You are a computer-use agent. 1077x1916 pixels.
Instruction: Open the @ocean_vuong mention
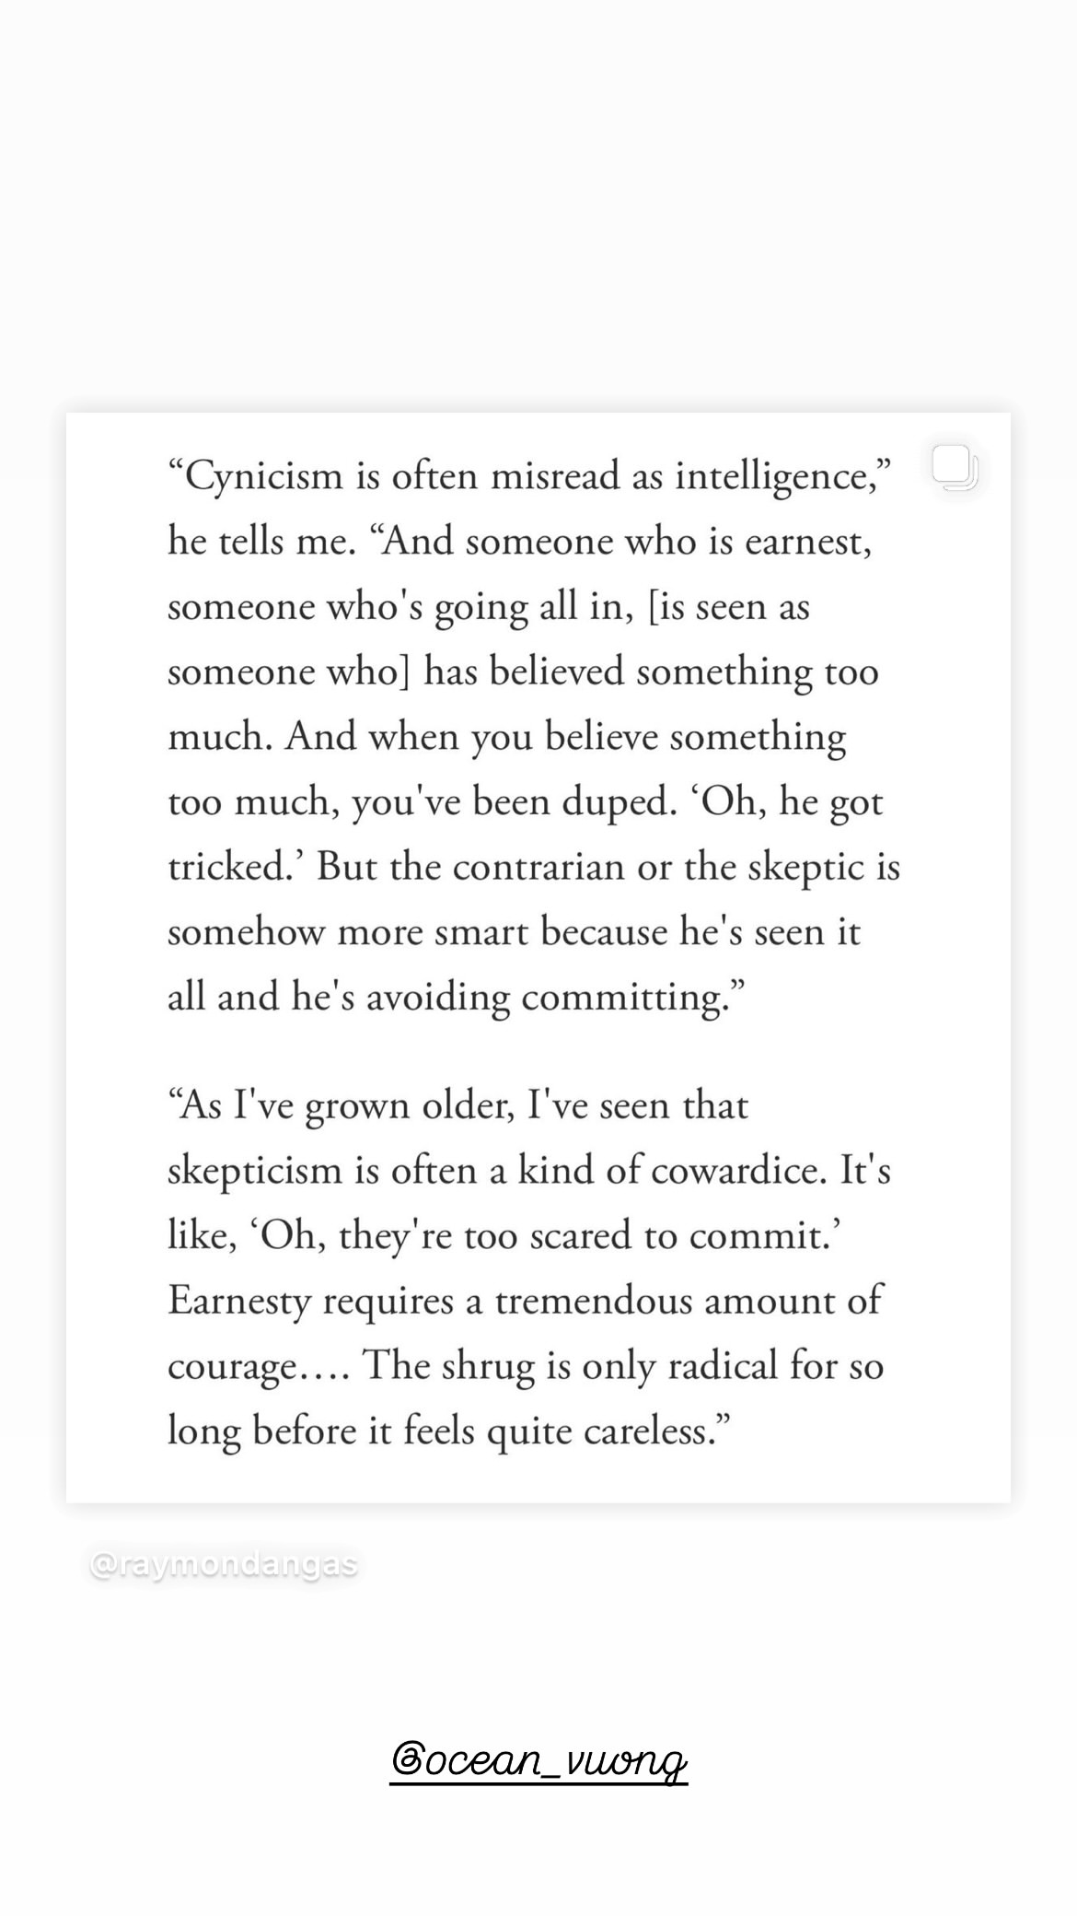(538, 1760)
